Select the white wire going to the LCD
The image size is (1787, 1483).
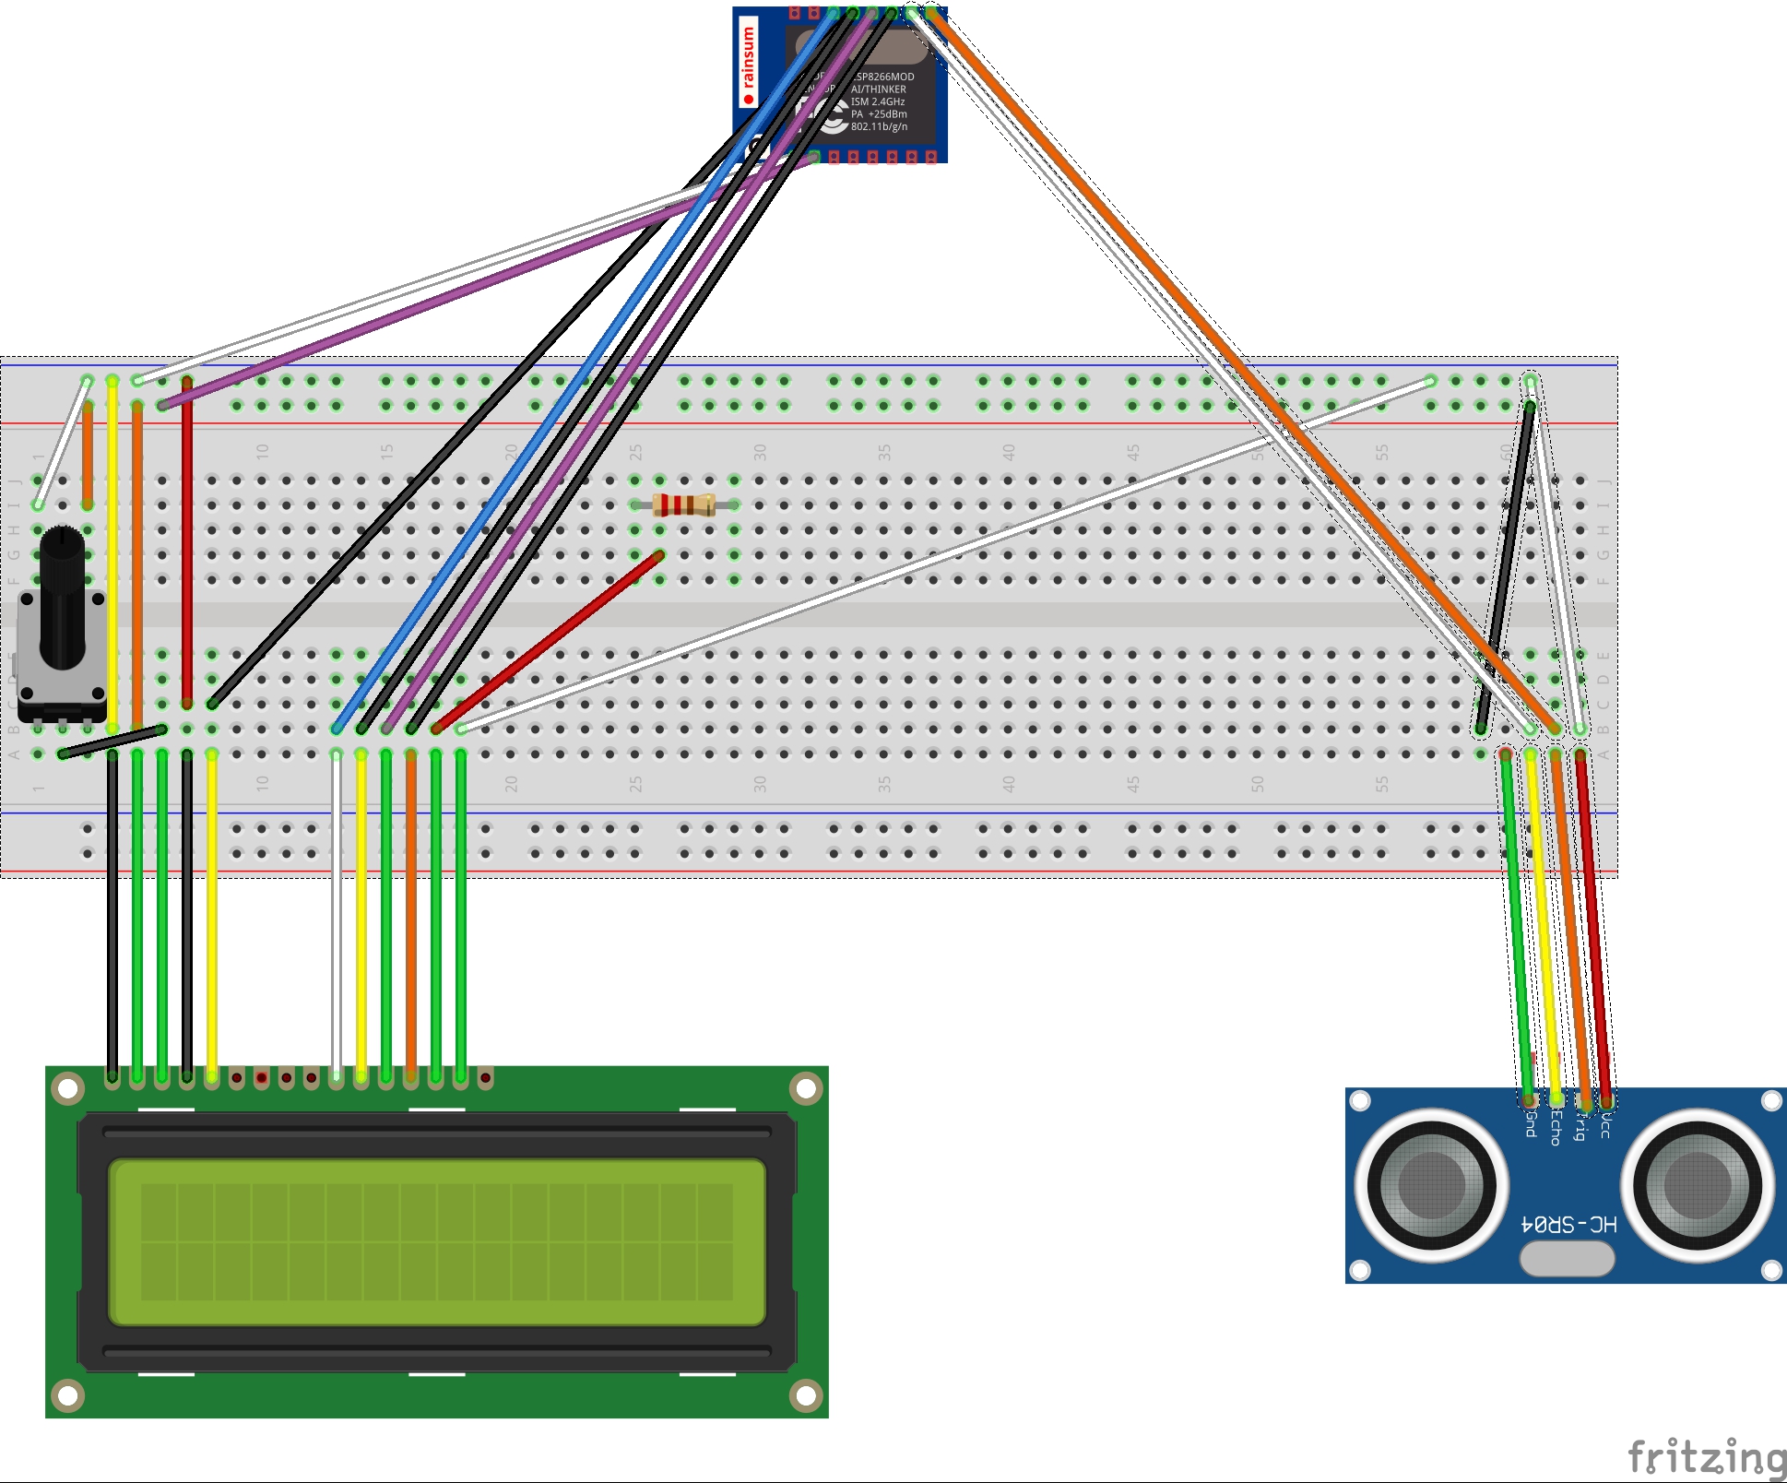coord(337,916)
